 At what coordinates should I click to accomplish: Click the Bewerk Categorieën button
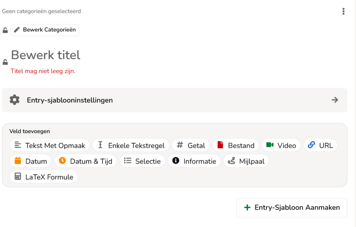pyautogui.click(x=45, y=30)
